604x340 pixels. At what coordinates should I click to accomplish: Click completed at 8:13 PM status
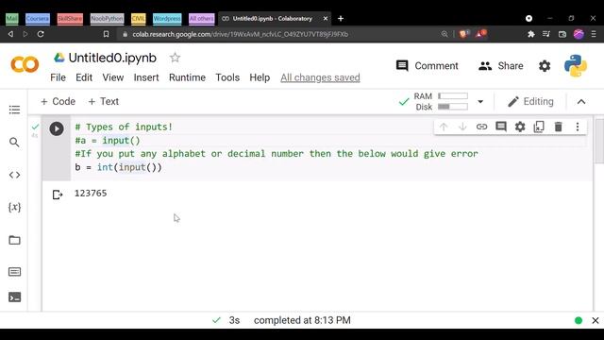coord(302,320)
